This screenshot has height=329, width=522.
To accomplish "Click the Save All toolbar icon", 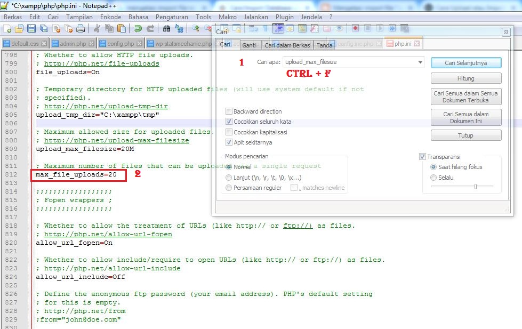I will 44,29.
